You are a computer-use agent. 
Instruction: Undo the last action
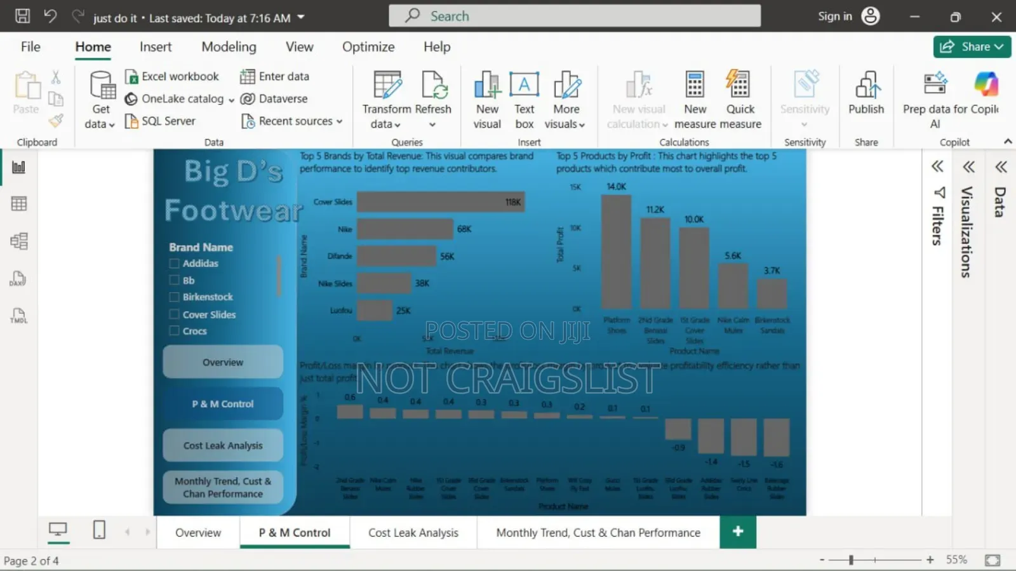coord(50,17)
